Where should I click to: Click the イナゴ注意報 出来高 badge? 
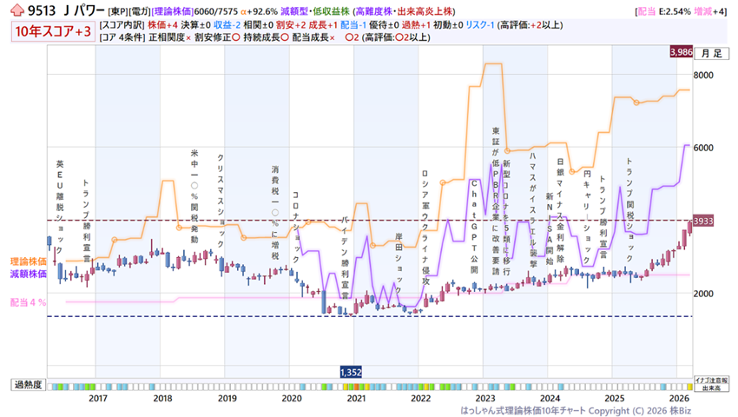tap(707, 384)
